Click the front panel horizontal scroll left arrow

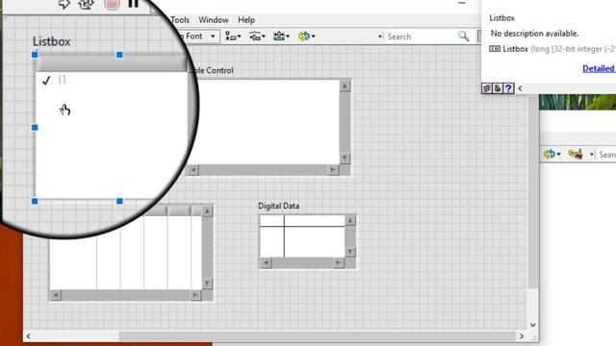[x=28, y=336]
